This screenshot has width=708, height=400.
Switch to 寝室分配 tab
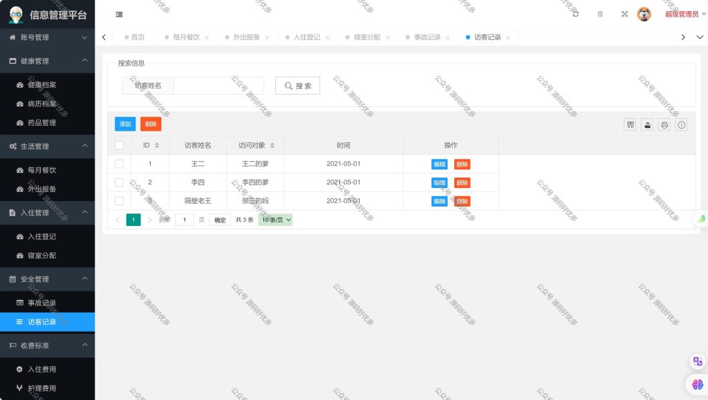point(366,37)
